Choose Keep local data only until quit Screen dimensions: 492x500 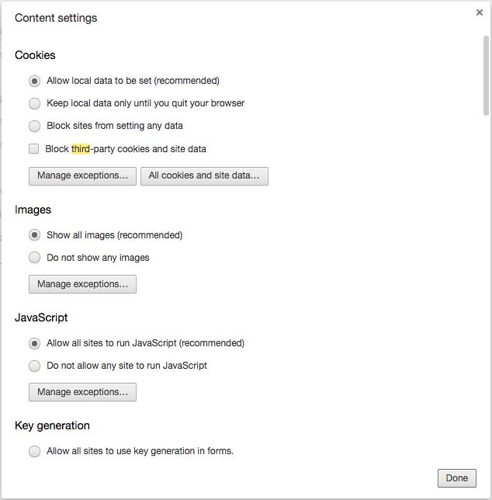tap(34, 103)
